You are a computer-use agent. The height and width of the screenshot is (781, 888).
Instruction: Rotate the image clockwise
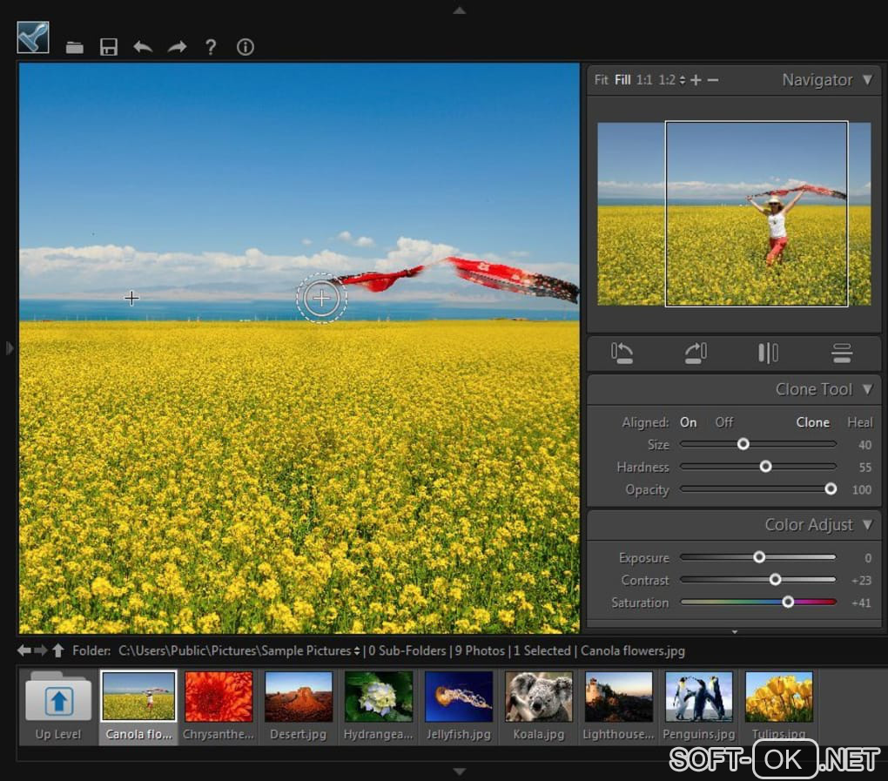[x=696, y=353]
